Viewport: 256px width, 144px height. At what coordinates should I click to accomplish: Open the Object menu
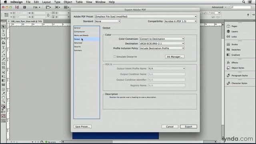pyautogui.click(x=68, y=2)
